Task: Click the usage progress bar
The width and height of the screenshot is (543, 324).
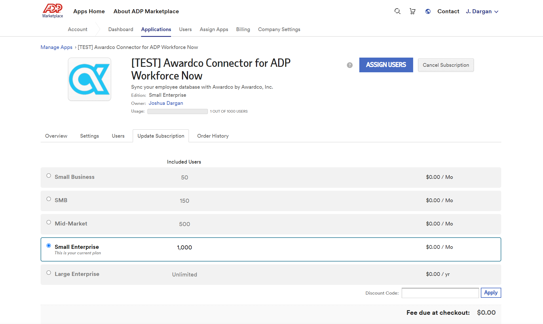Action: pyautogui.click(x=177, y=111)
